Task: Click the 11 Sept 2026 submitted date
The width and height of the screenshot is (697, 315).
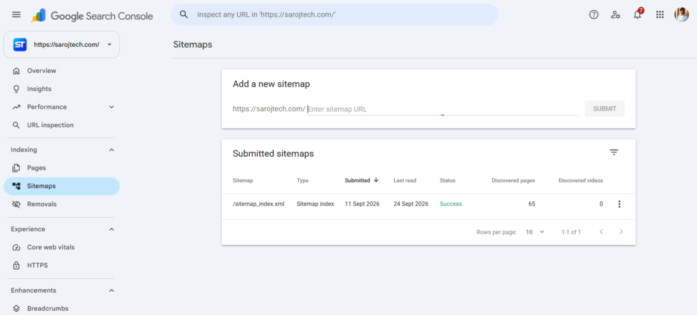Action: tap(362, 204)
